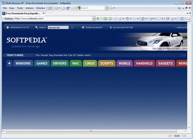Expand dropdown arrow beside mail envelope icon

click(x=162, y=19)
